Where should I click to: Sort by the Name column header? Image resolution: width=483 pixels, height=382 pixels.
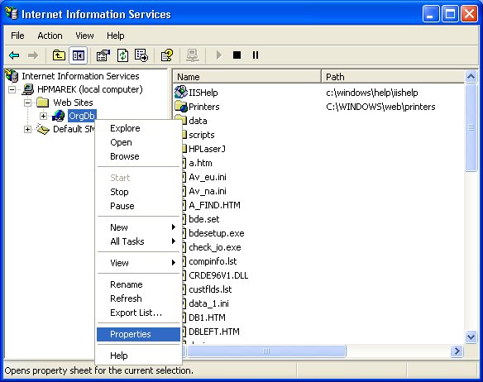(247, 76)
